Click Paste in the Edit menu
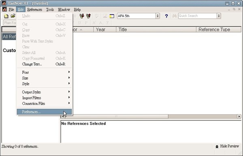The height and width of the screenshot is (156, 243). 44,36
